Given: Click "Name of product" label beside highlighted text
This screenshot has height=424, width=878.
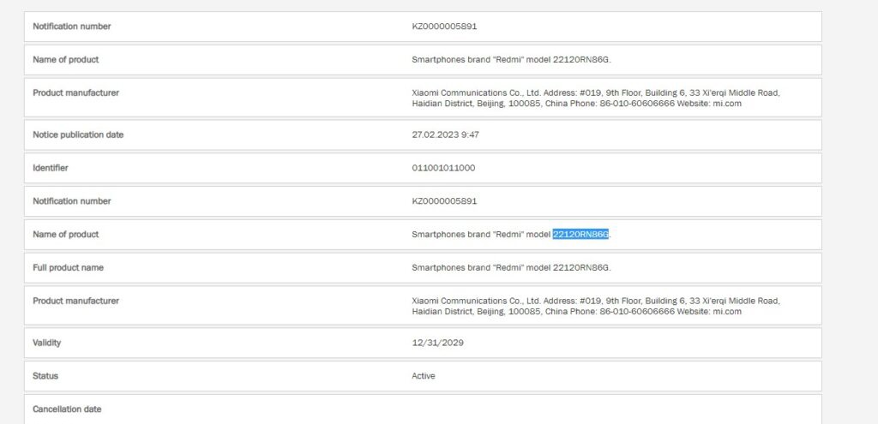Looking at the screenshot, I should pos(65,235).
